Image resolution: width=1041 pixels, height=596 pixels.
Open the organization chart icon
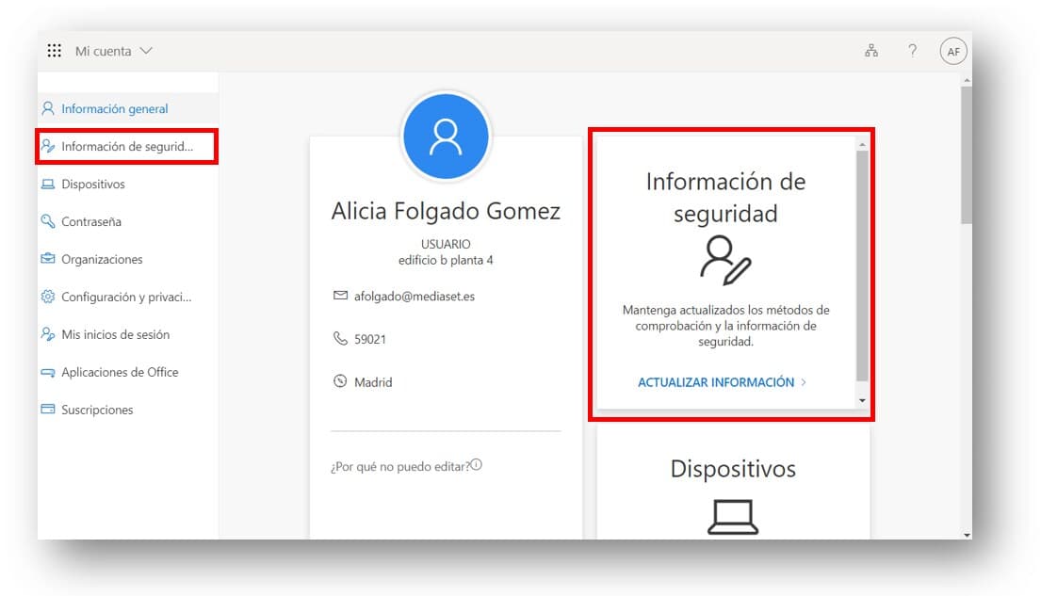pyautogui.click(x=871, y=51)
